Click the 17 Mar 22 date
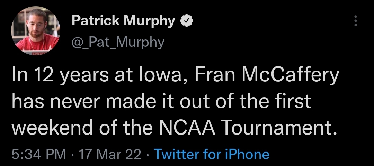 tap(110, 154)
